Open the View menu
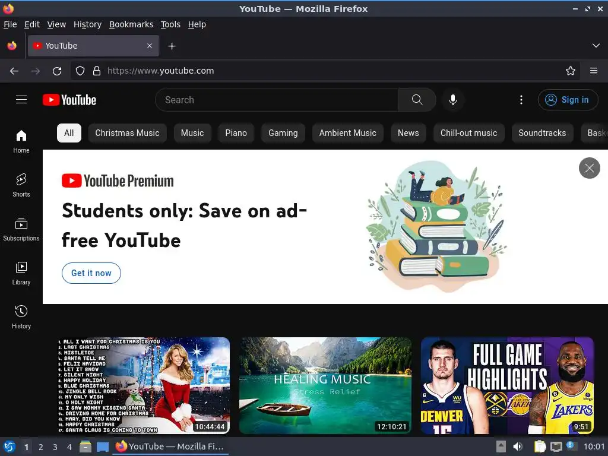The image size is (608, 456). pyautogui.click(x=56, y=24)
